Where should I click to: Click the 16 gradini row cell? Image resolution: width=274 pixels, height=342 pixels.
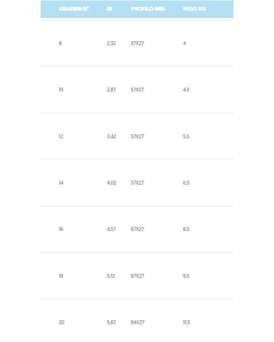coord(61,229)
